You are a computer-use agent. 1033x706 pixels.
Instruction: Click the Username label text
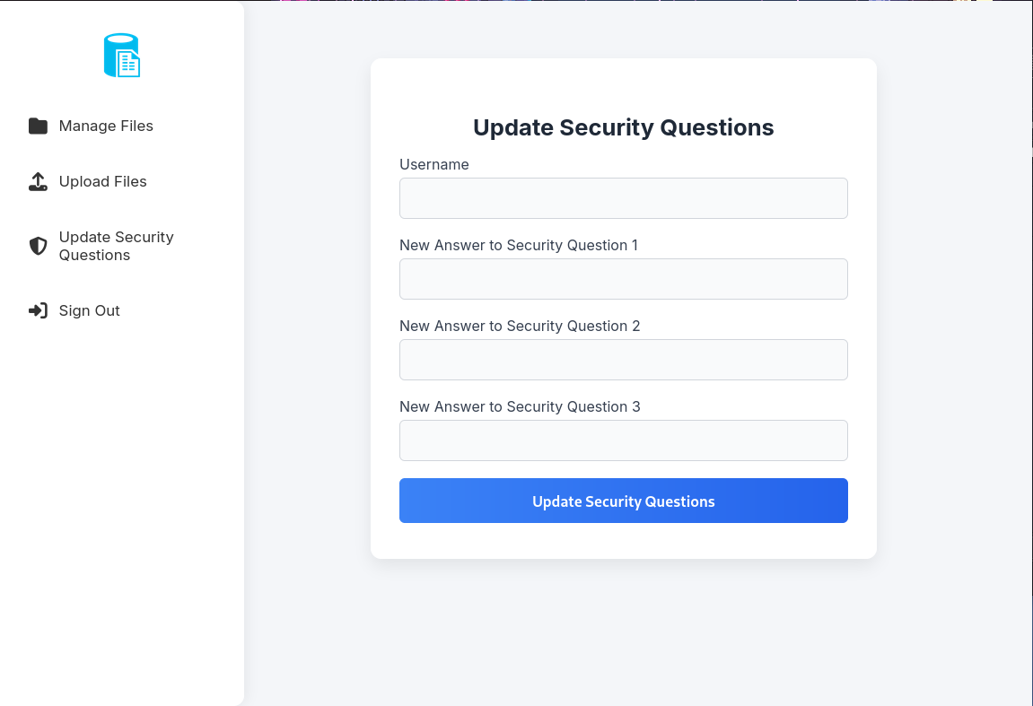(434, 165)
